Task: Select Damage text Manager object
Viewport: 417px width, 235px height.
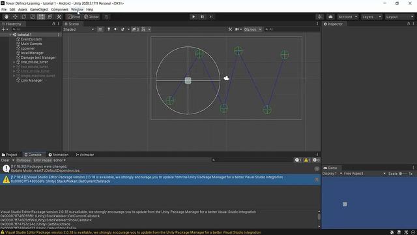Action: click(38, 57)
